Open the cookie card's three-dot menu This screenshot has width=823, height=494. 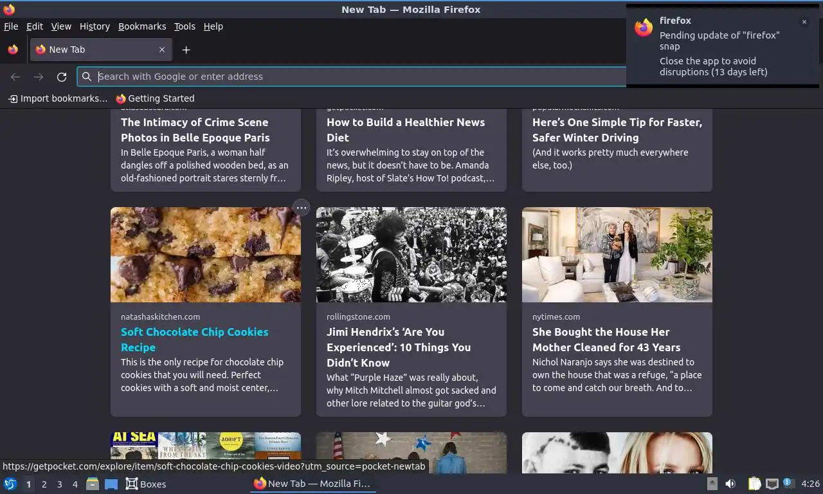tap(301, 208)
